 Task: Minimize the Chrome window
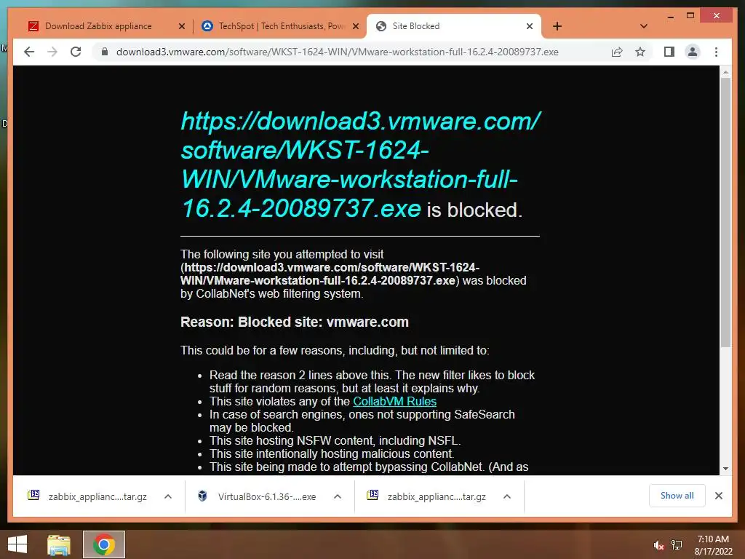pyautogui.click(x=670, y=16)
